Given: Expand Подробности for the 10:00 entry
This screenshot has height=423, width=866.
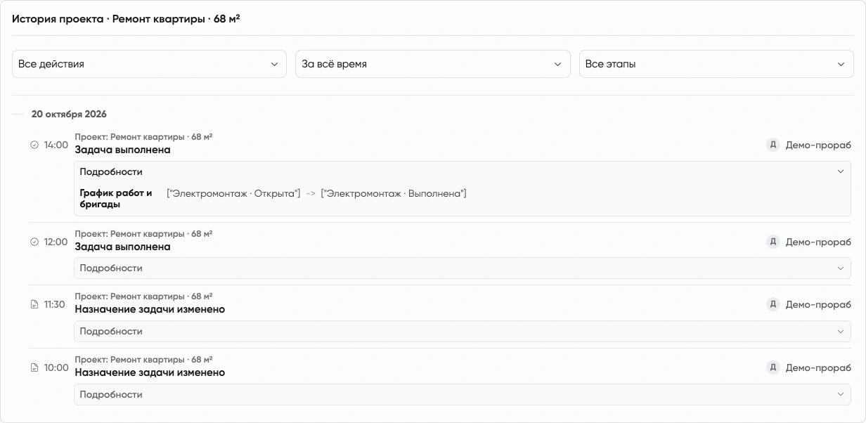Looking at the screenshot, I should [x=463, y=395].
